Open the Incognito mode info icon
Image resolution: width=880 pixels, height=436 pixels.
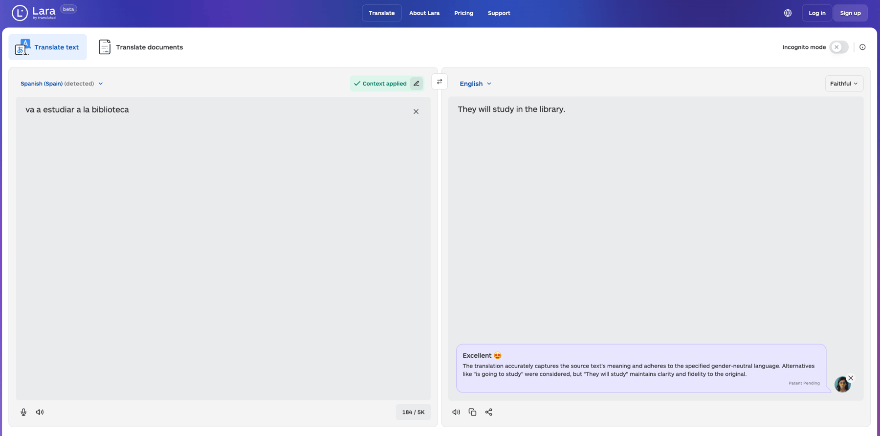pyautogui.click(x=862, y=47)
